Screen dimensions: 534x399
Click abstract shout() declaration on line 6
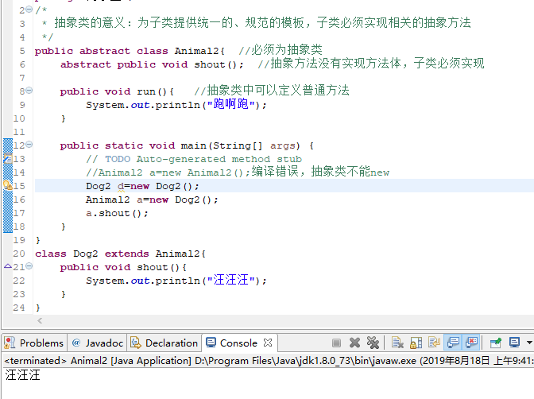coord(152,64)
